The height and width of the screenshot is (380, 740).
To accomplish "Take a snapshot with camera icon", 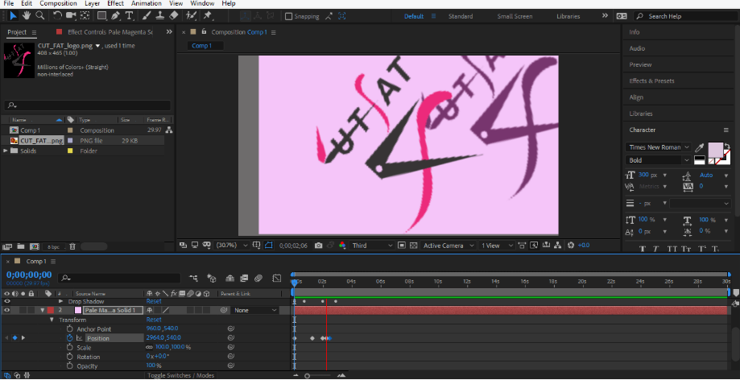I will coord(319,246).
